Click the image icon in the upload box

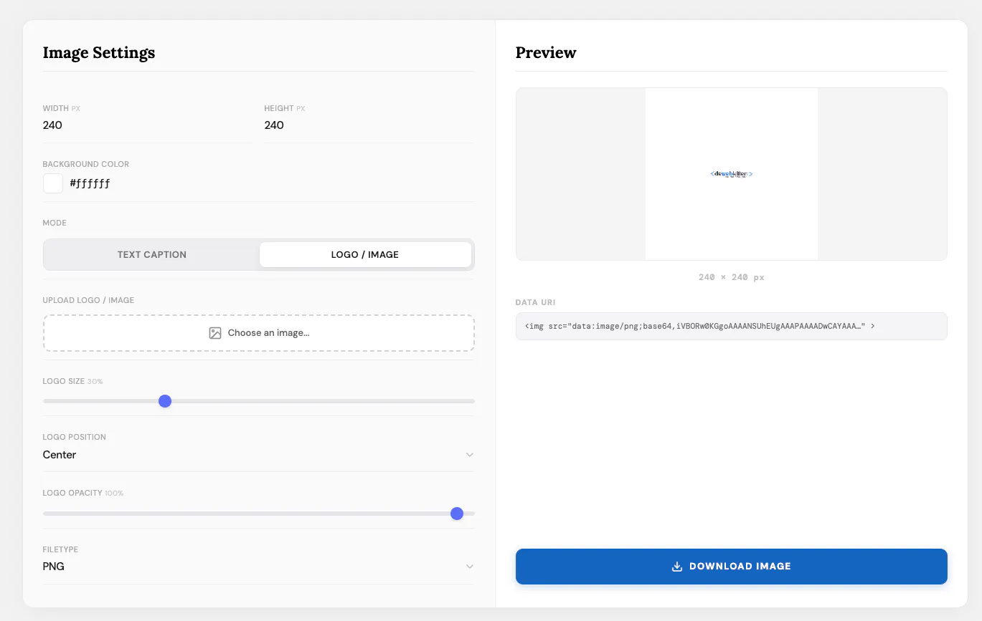coord(215,333)
